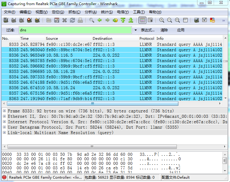Select packet 8333 row
The width and height of the screenshot is (230, 182).
(x=112, y=44)
